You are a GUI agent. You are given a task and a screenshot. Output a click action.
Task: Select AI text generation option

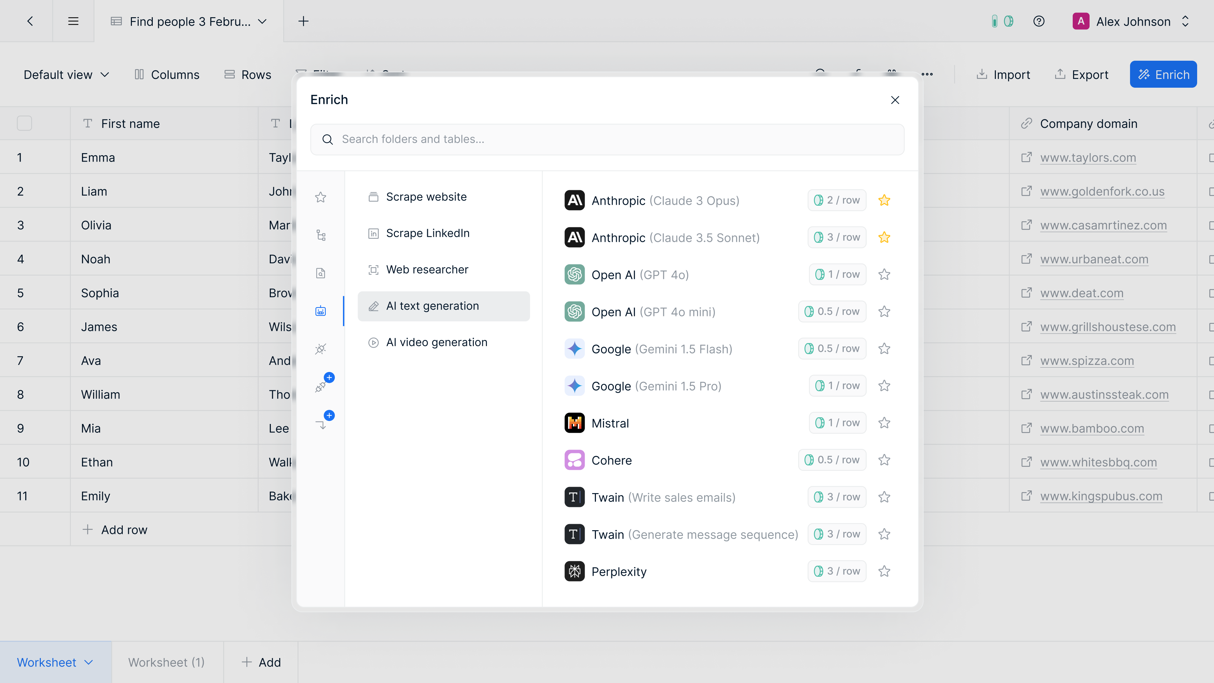tap(444, 306)
